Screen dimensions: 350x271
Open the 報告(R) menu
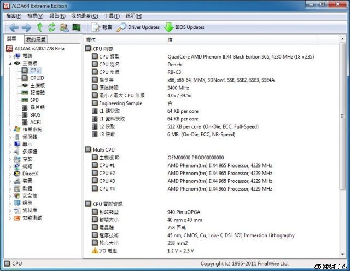(x=57, y=16)
